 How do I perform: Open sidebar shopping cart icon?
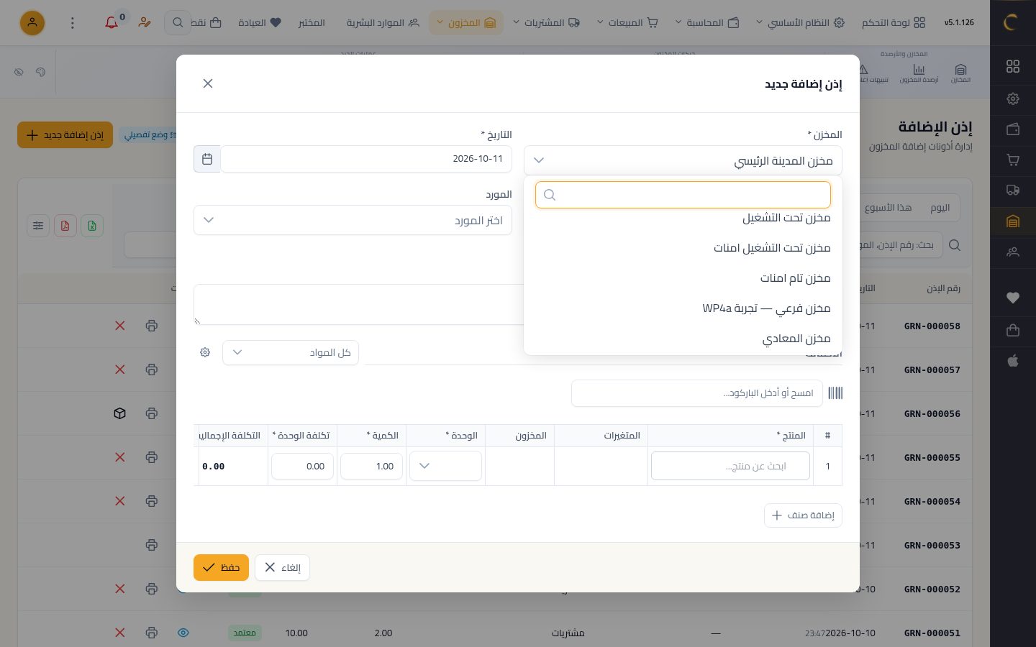click(1013, 160)
